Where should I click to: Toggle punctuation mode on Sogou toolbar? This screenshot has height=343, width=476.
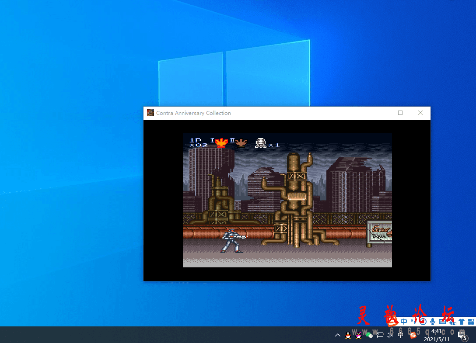(x=413, y=322)
